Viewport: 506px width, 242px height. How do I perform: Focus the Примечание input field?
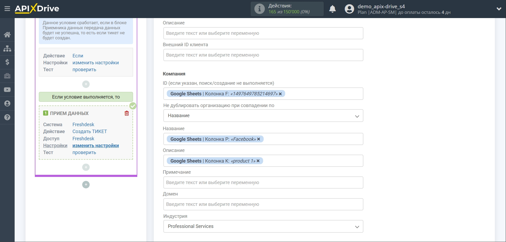click(x=263, y=182)
